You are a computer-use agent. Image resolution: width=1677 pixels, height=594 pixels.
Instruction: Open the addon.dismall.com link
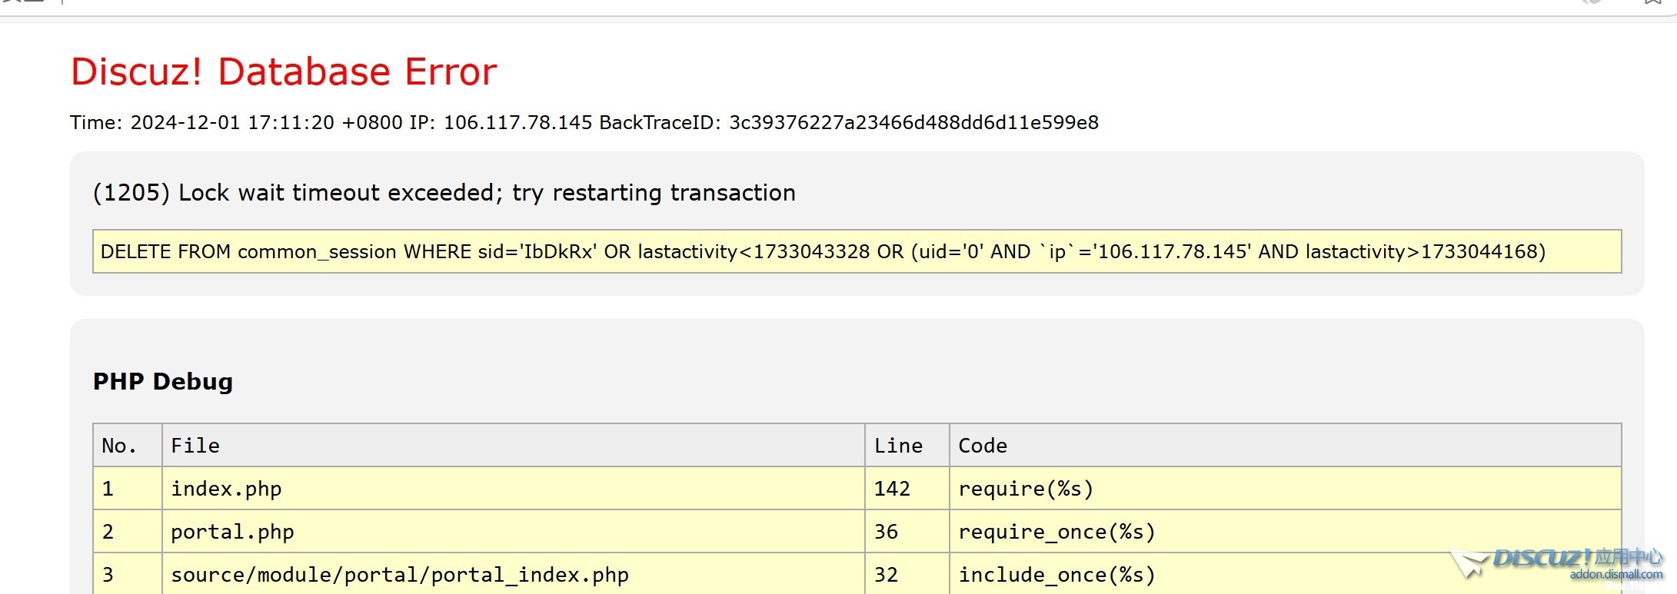click(x=1615, y=575)
